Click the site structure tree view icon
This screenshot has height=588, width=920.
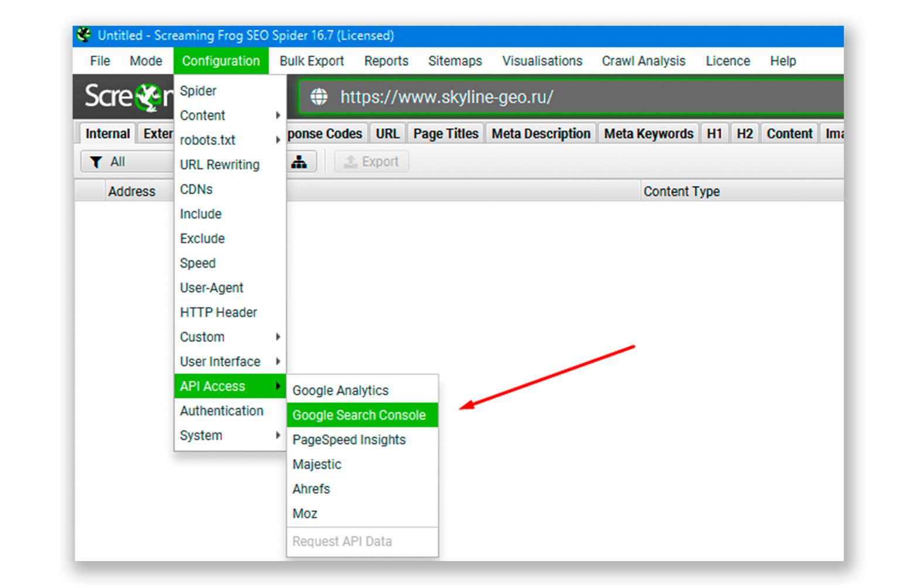299,162
